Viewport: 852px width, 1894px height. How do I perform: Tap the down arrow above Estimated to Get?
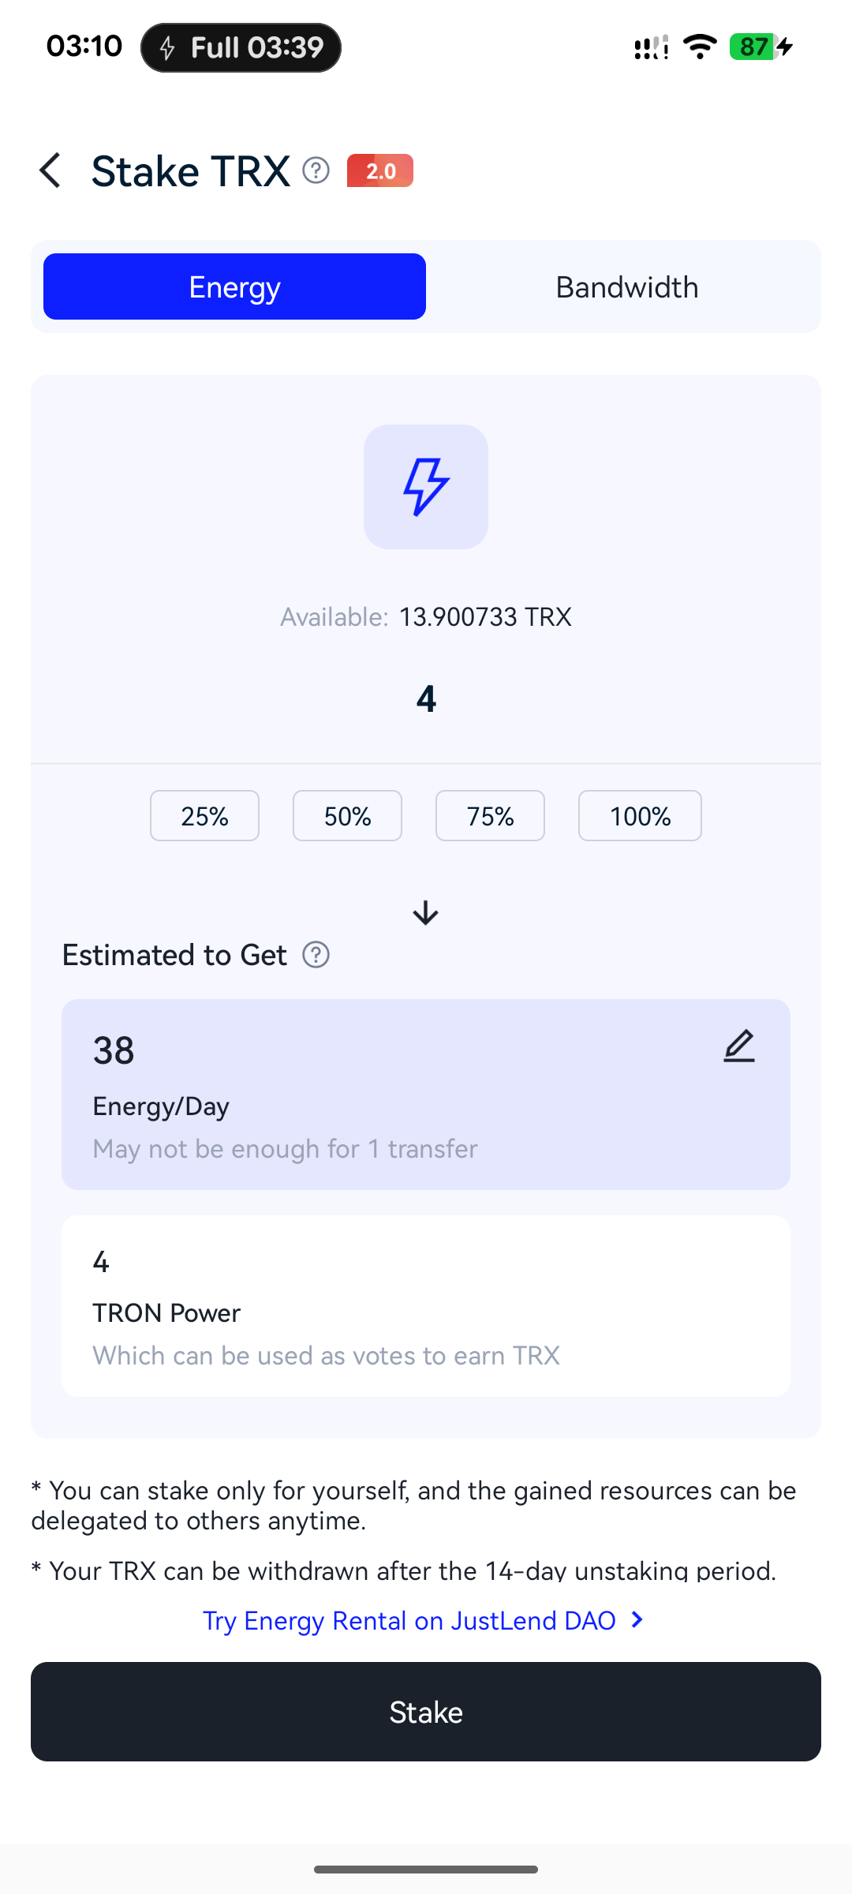tap(426, 913)
